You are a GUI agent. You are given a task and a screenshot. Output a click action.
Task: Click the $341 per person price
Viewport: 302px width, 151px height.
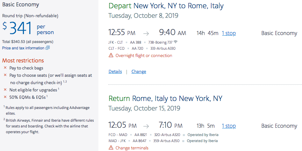pyautogui.click(x=28, y=28)
